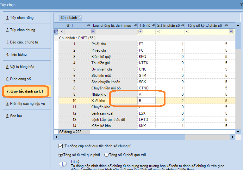Click pin icon on the 'Tiền tố' column
Image resolution: width=243 pixels, height=170 pixels.
[153, 25]
